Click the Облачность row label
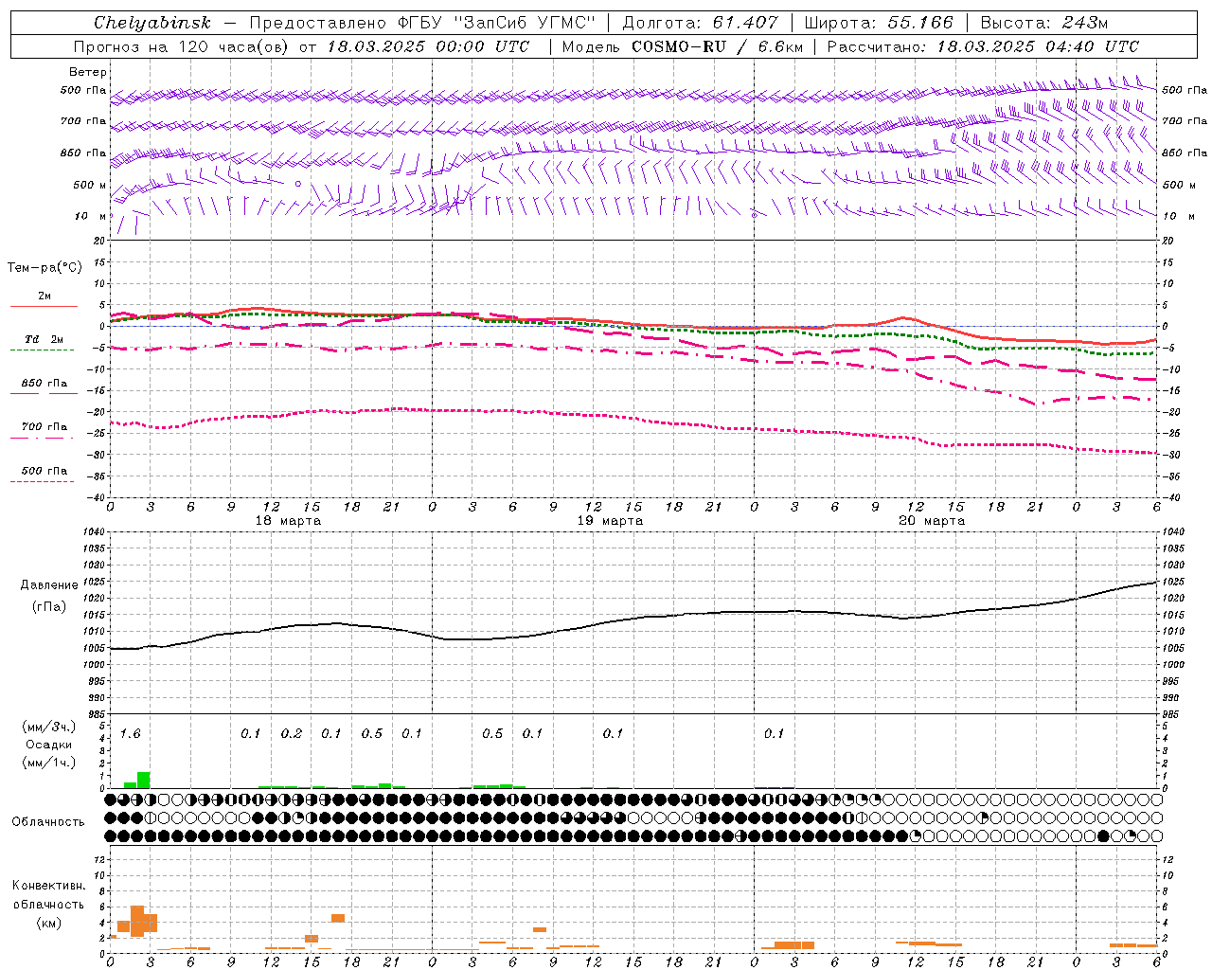The width and height of the screenshot is (1212, 970). tap(48, 822)
